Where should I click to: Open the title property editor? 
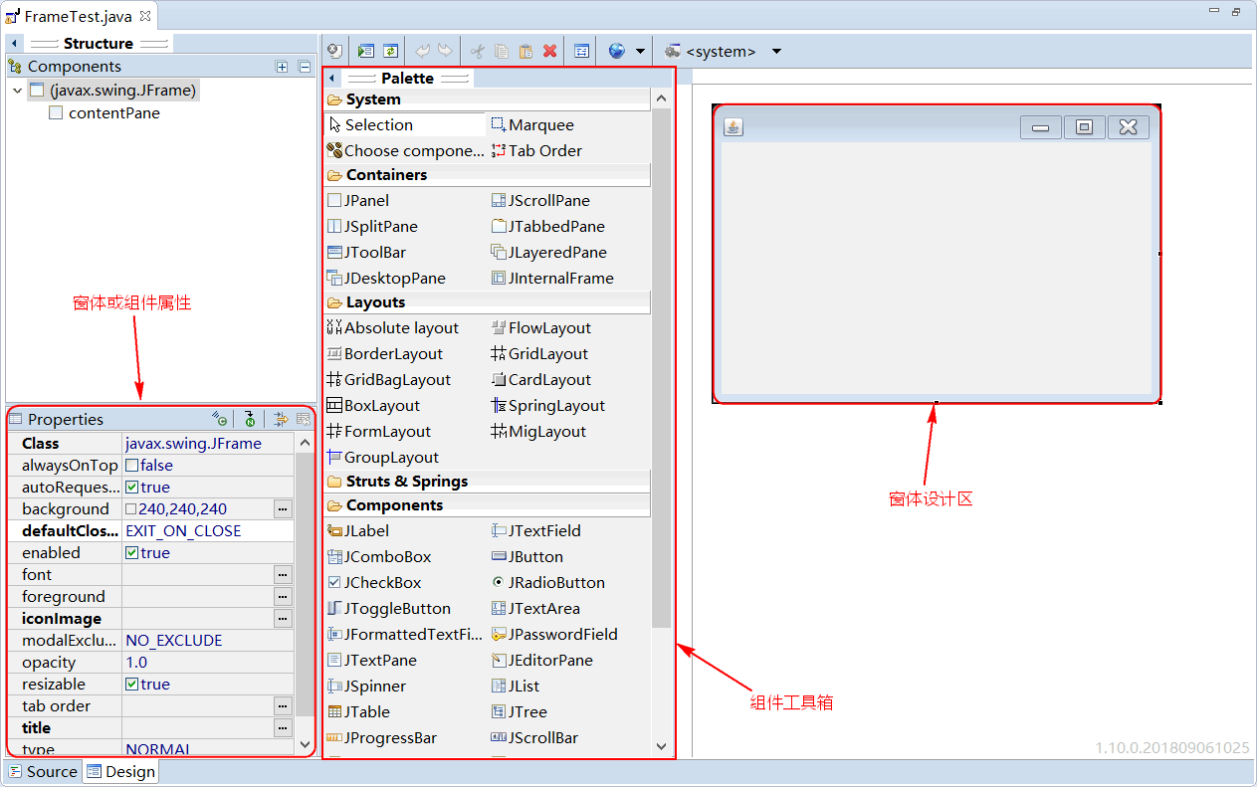pos(282,727)
